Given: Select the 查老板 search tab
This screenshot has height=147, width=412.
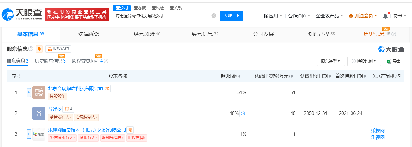Looking at the screenshot, I should [x=140, y=8].
